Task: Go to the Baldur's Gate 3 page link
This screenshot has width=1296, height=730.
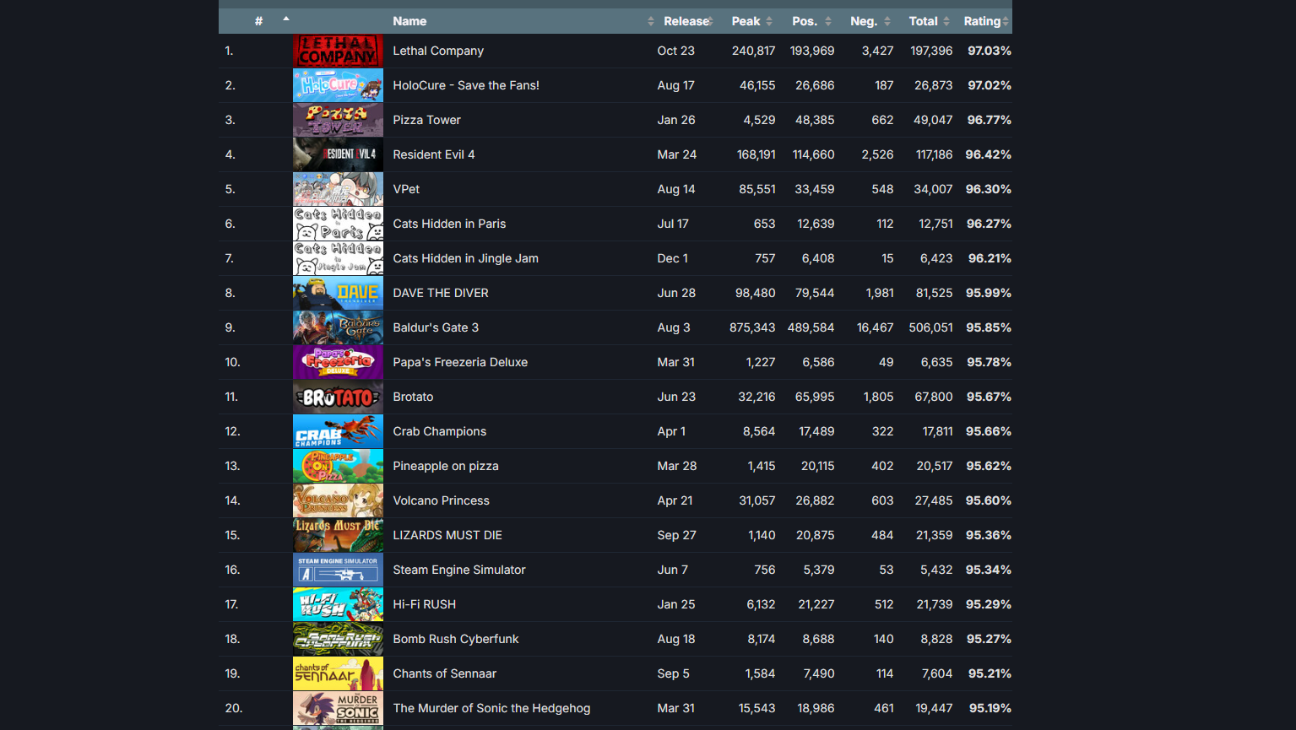Action: pos(436,327)
